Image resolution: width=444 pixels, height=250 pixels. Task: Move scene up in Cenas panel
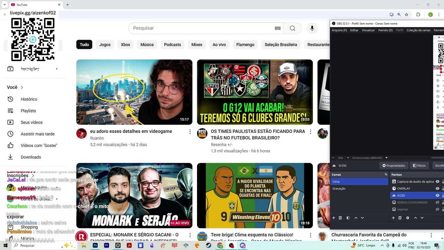point(356,218)
